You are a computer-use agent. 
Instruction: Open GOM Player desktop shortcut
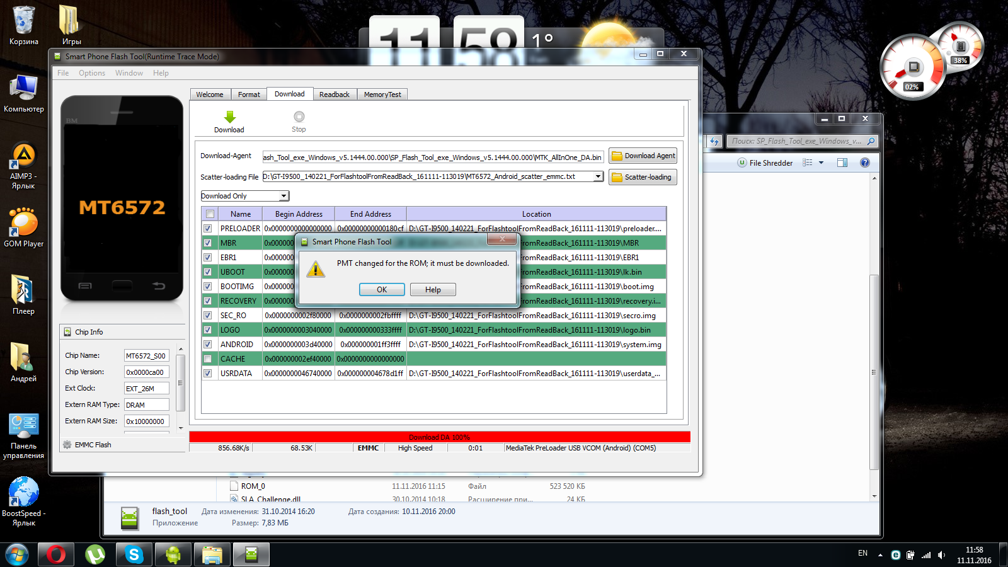[x=23, y=226]
